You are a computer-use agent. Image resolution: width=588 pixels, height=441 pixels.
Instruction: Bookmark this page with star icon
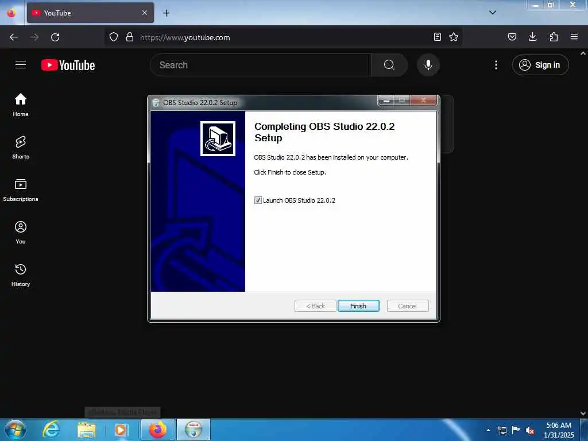(454, 37)
